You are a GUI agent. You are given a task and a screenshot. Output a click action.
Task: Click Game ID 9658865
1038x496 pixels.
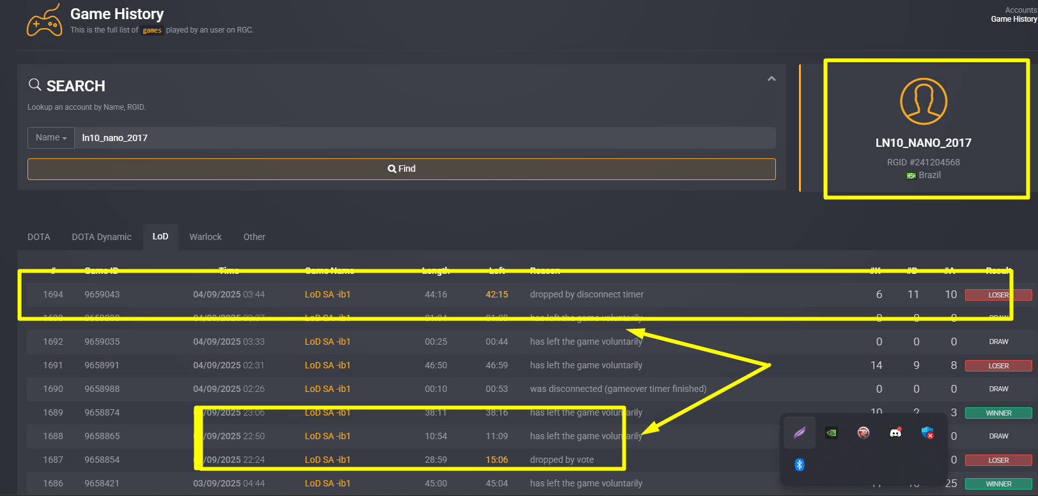click(x=102, y=436)
